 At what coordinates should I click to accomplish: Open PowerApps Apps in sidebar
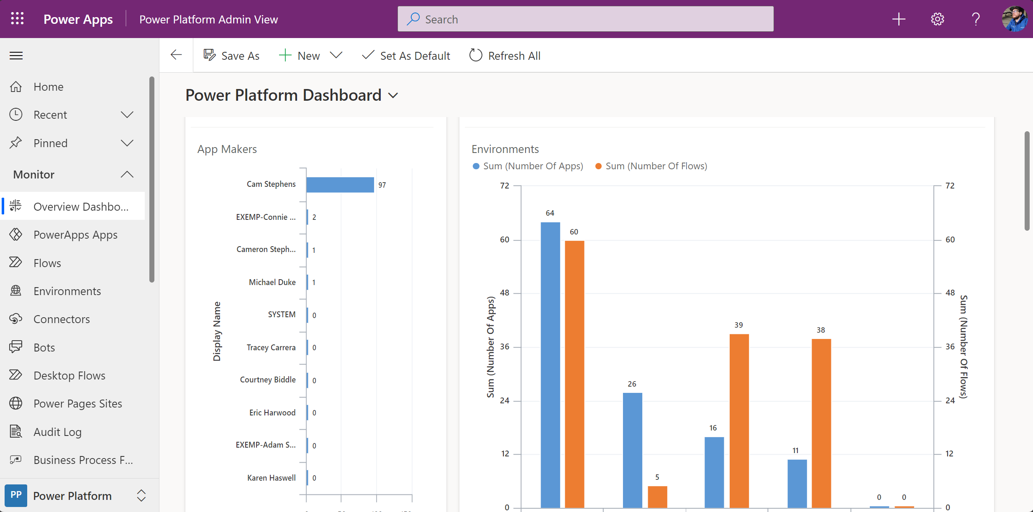coord(72,234)
